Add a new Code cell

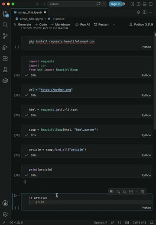click(41, 25)
